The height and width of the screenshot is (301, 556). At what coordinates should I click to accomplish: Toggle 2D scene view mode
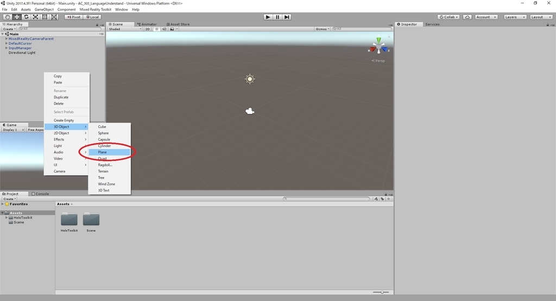click(x=148, y=29)
